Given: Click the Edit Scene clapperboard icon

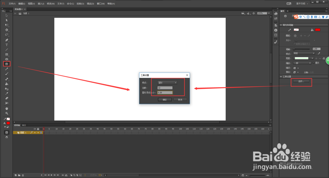Looking at the screenshot, I should click(243, 13).
